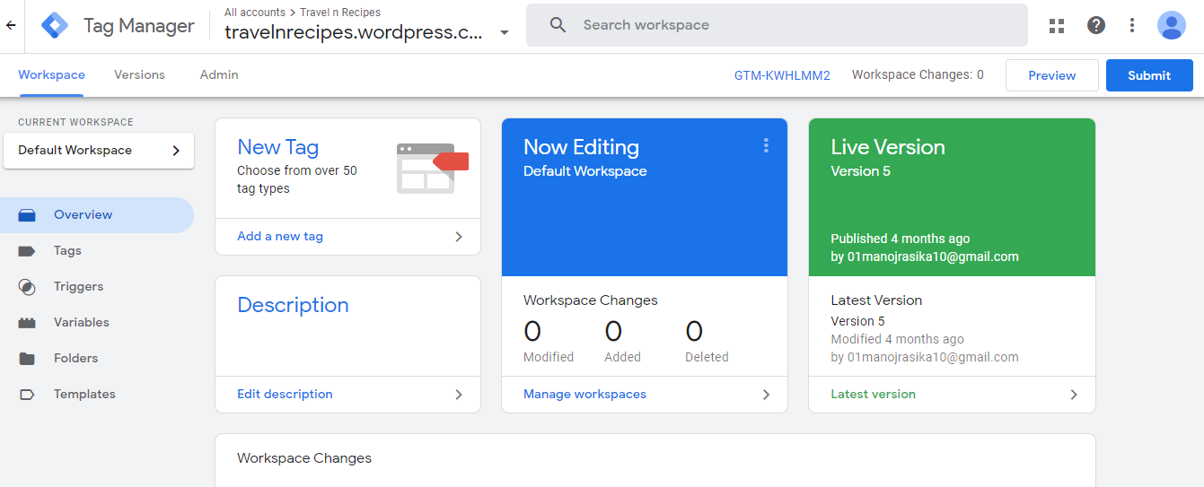This screenshot has height=487, width=1204.
Task: Expand the container selector dropdown arrow
Action: tap(505, 33)
